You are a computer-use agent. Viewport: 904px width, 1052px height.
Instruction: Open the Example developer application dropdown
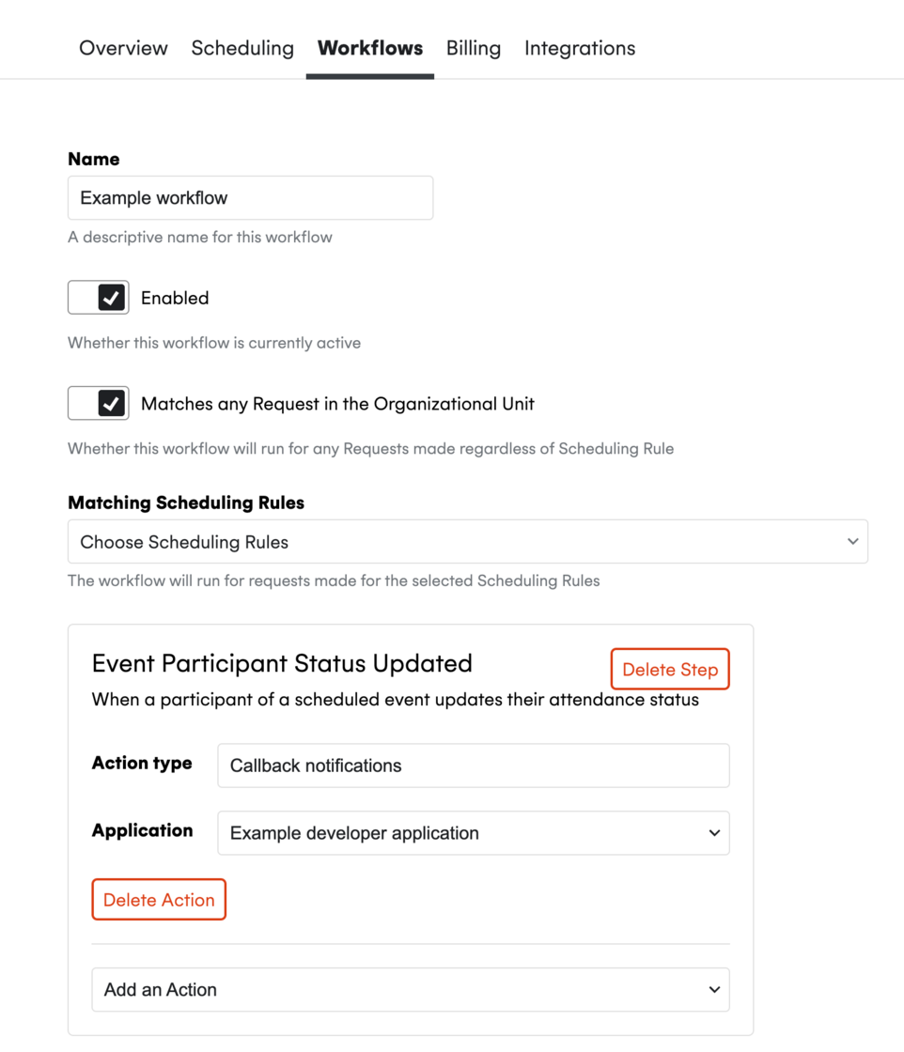[x=474, y=833]
